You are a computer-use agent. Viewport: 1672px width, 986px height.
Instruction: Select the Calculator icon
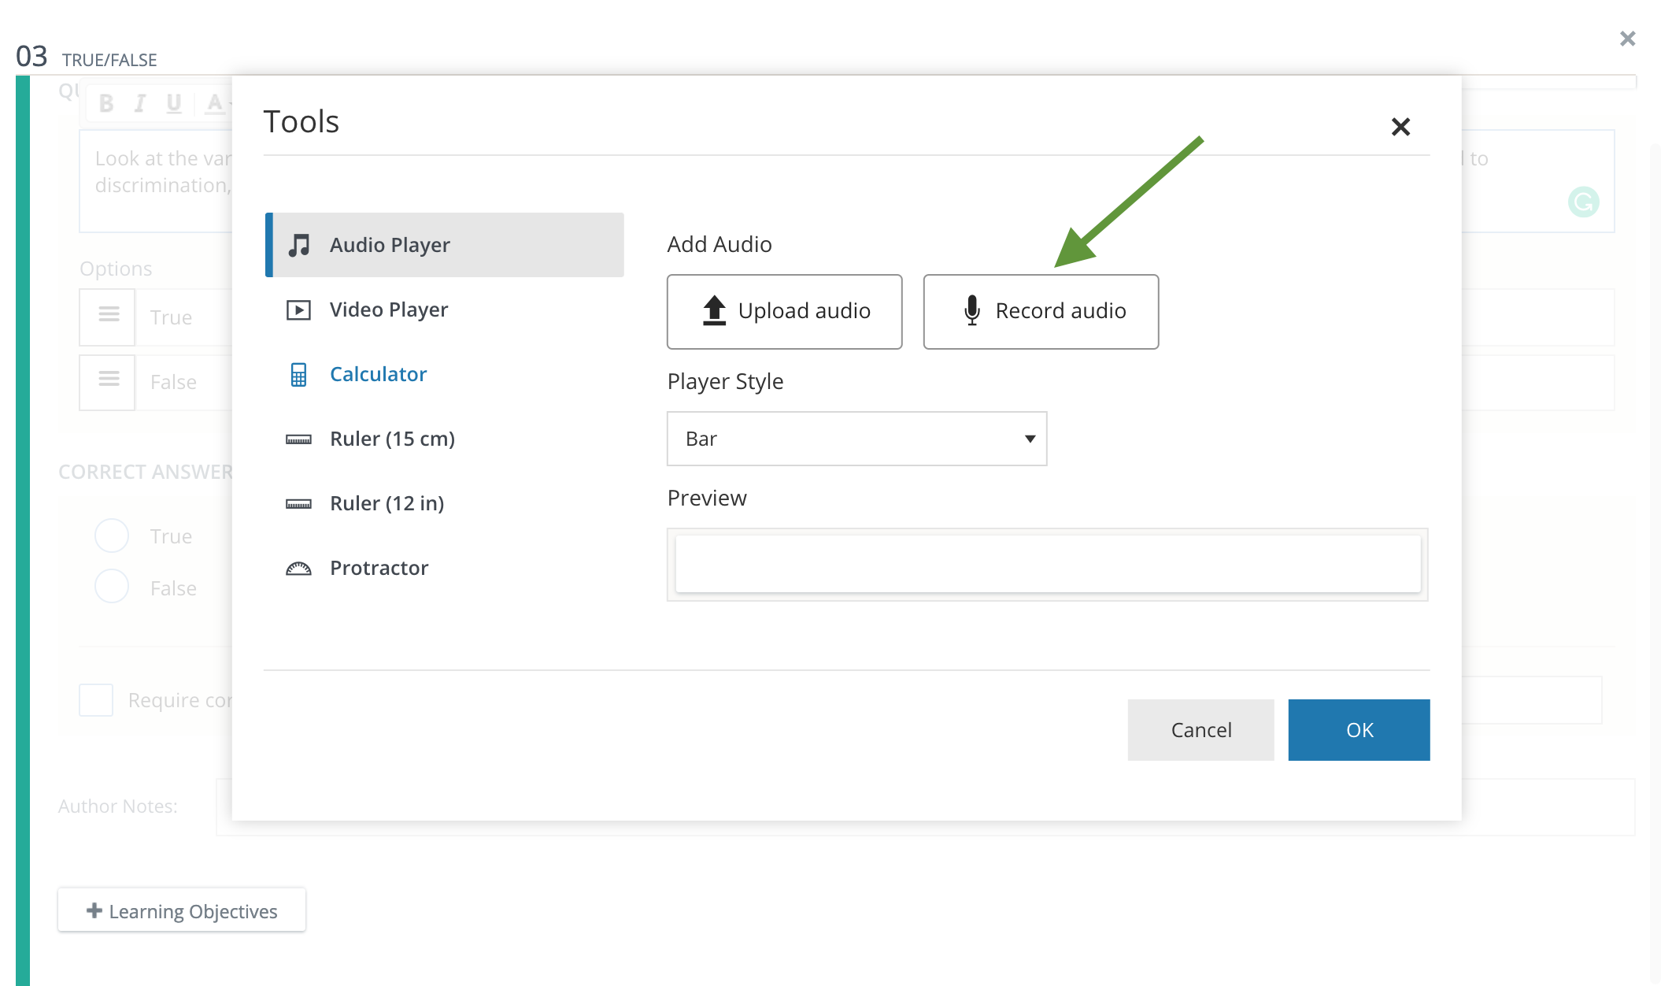[x=298, y=375]
